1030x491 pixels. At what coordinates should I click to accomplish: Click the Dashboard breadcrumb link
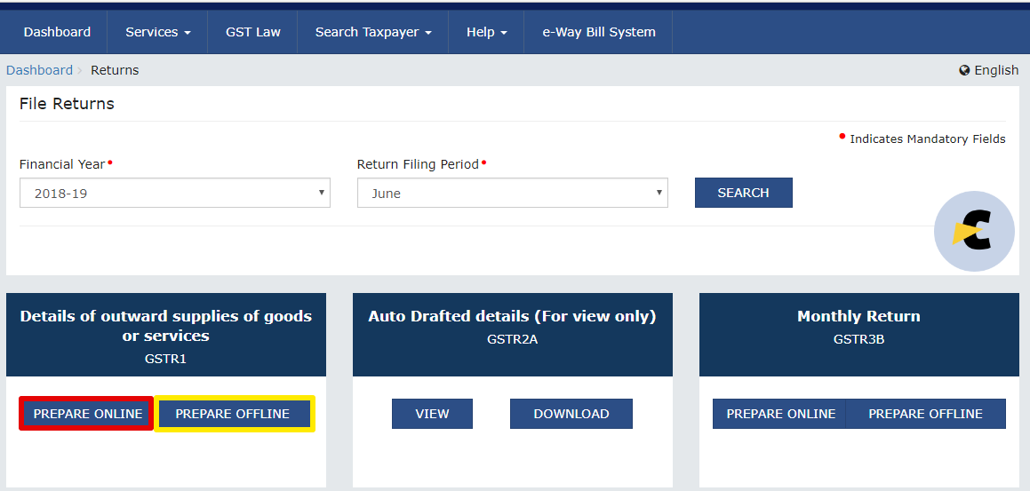[39, 70]
